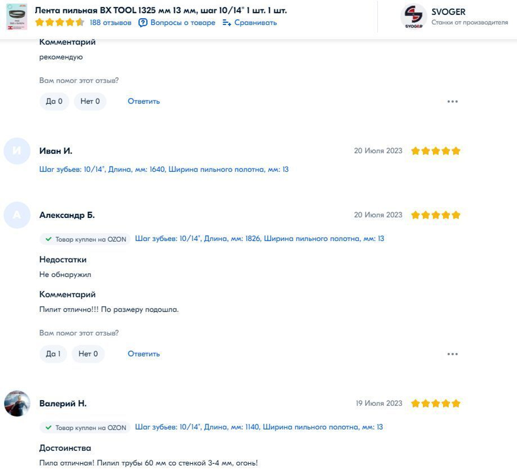The image size is (517, 474).
Task: Open the 188 отзывов reviews link
Action: 111,23
